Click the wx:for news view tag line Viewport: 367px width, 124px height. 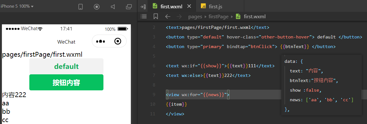click(198, 95)
